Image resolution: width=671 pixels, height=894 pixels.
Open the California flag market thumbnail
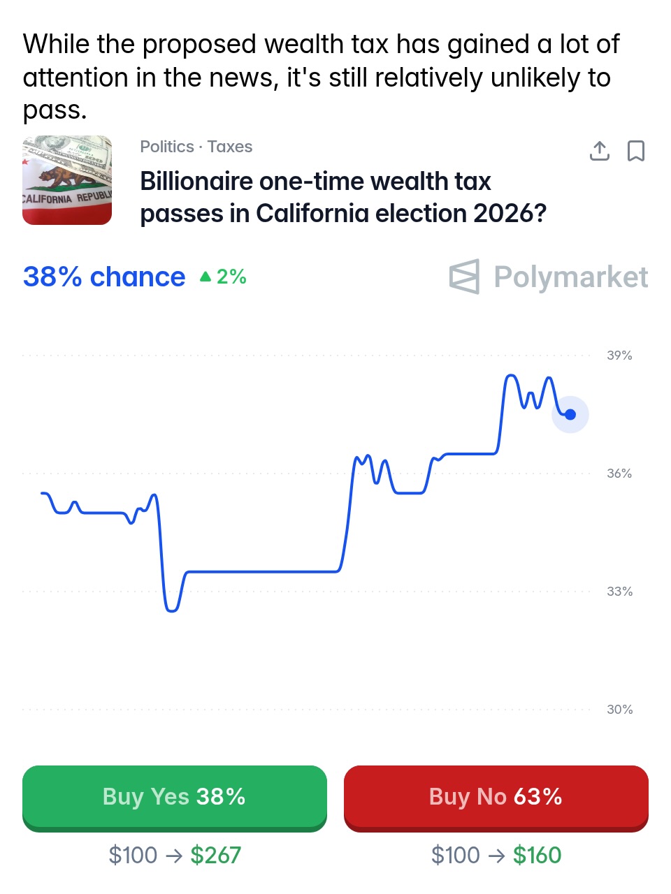67,180
